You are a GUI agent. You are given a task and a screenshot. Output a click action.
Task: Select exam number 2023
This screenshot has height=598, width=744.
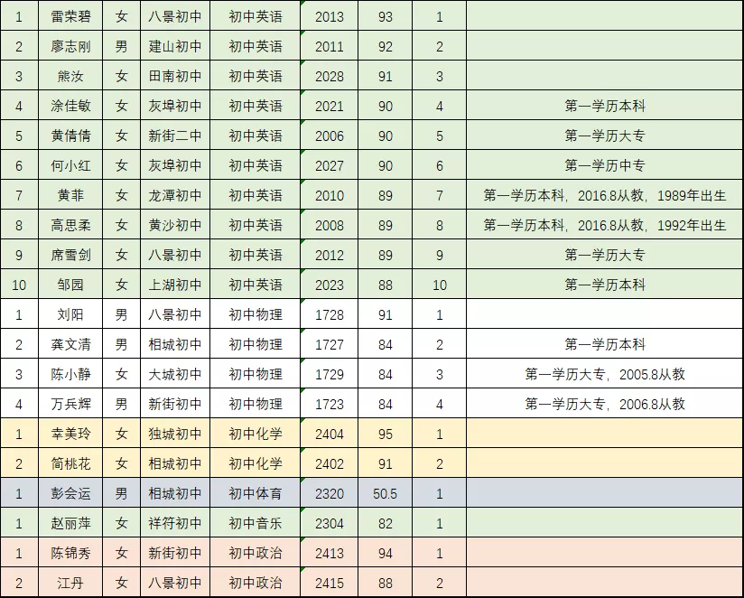coord(330,285)
